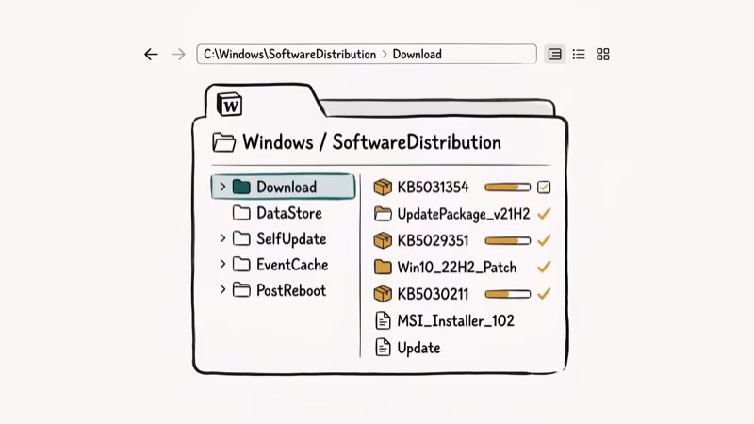Click document icon for MSI_Installer_102
The image size is (754, 424).
click(x=383, y=320)
